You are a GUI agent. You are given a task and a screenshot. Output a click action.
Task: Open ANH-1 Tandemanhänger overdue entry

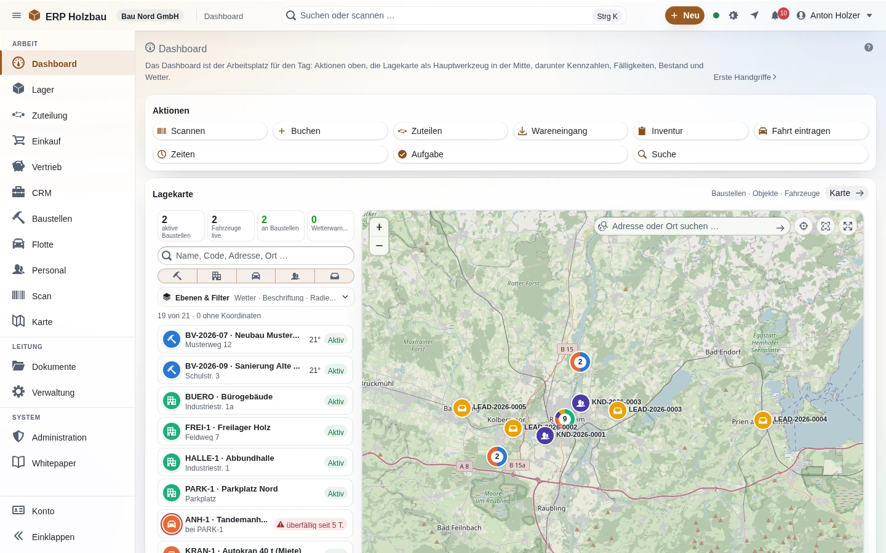click(255, 524)
